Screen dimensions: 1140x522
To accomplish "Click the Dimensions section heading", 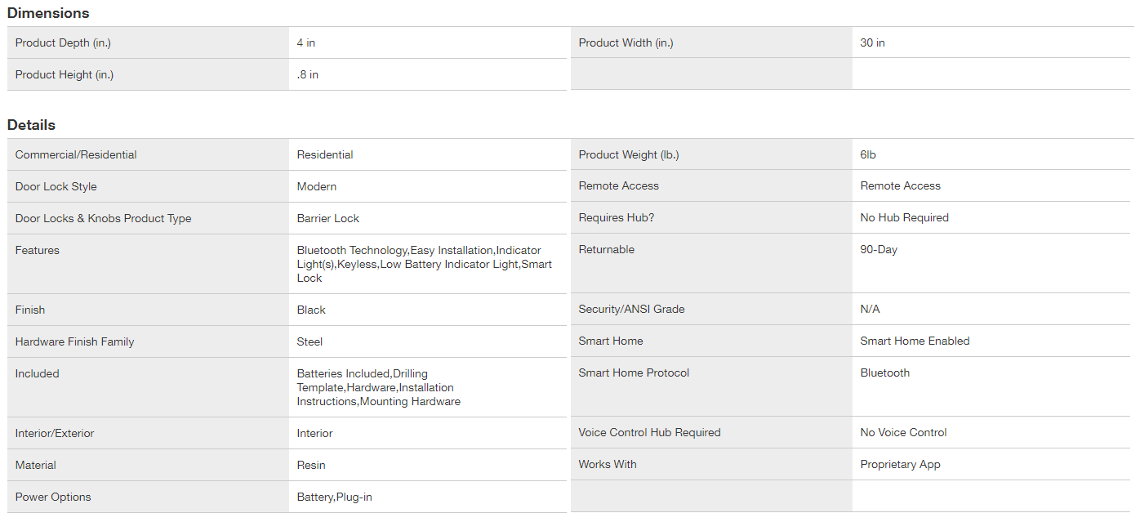I will [48, 13].
